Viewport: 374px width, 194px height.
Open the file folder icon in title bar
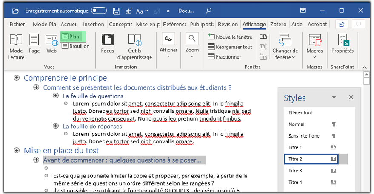tap(15, 11)
